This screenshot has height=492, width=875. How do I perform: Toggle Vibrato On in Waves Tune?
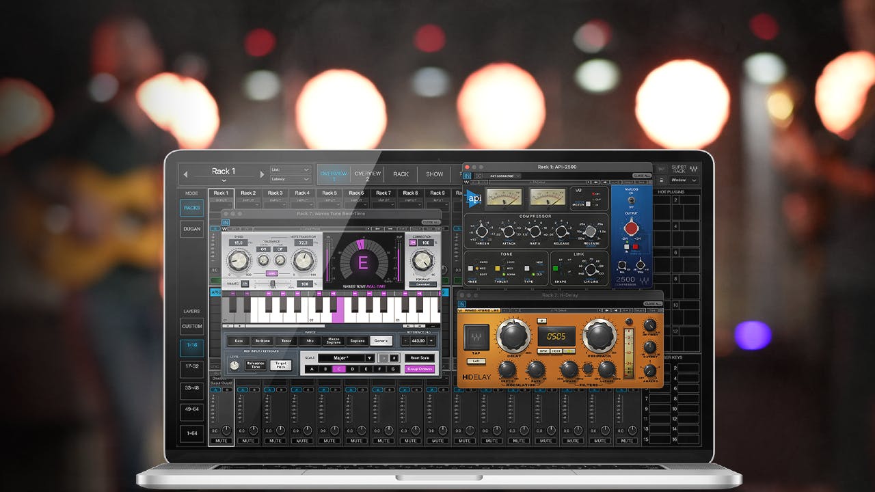[x=245, y=284]
